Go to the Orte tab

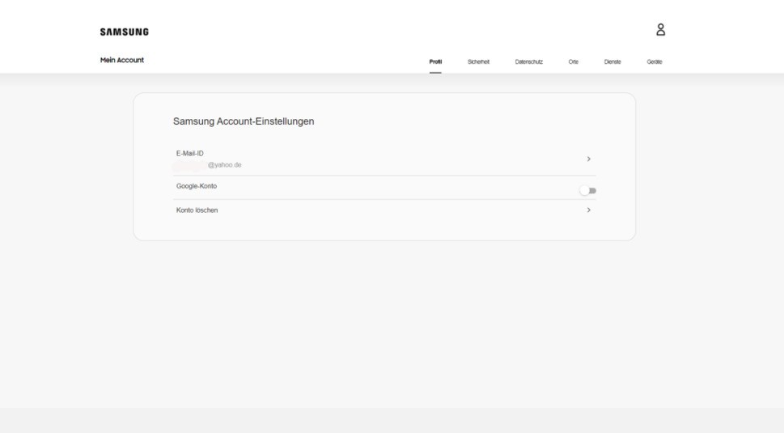point(573,62)
